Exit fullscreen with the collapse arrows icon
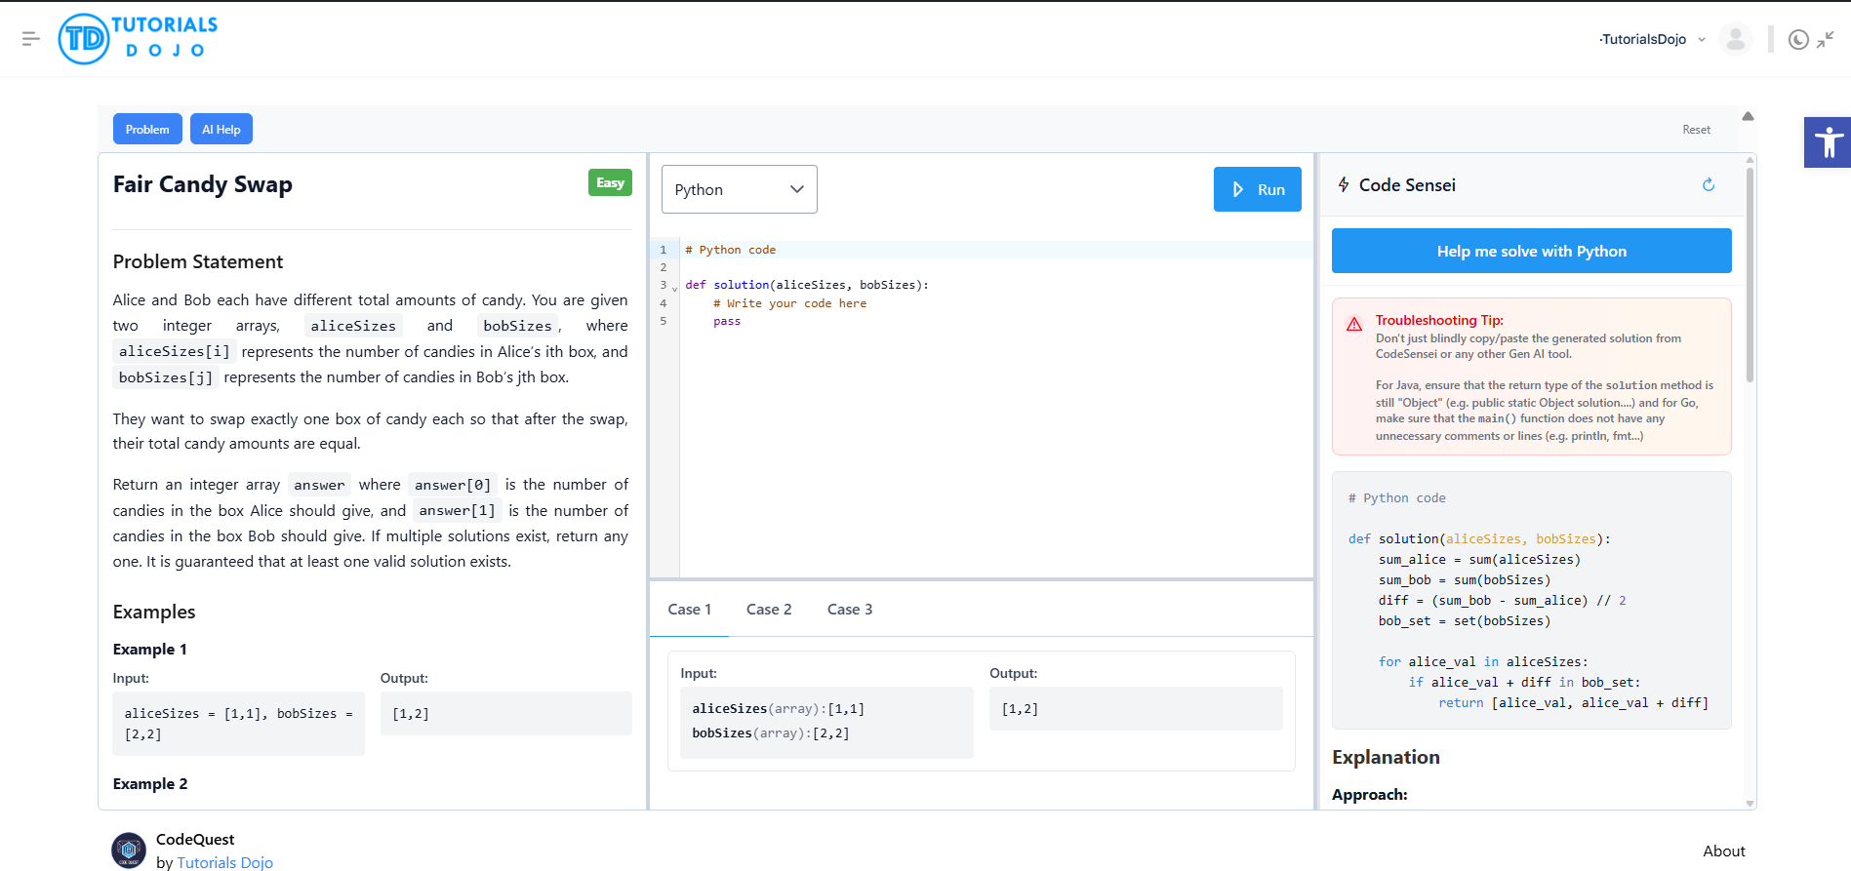1851x871 pixels. (1826, 39)
